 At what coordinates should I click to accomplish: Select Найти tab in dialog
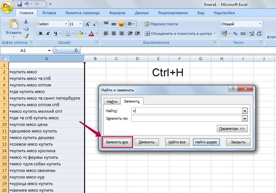112,102
